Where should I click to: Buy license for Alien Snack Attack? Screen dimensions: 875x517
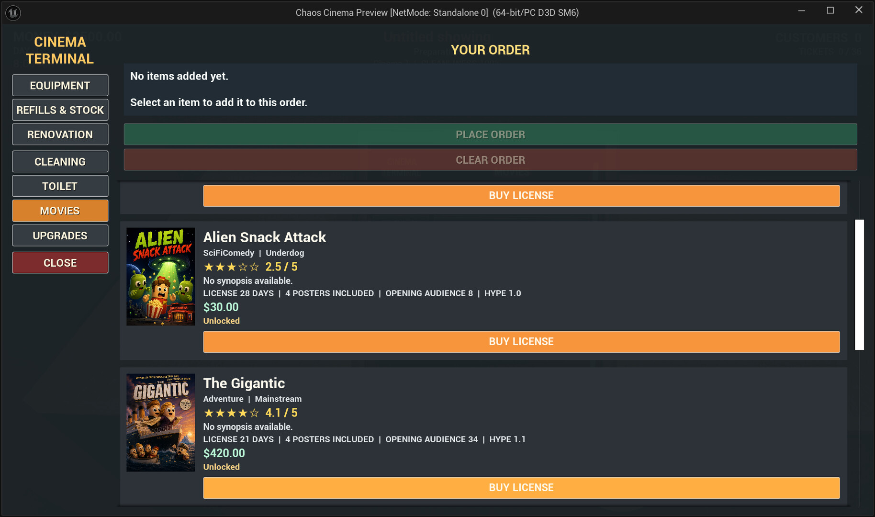pyautogui.click(x=521, y=342)
